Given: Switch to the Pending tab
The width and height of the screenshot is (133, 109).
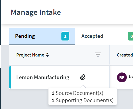Looking at the screenshot, I should point(42,36).
